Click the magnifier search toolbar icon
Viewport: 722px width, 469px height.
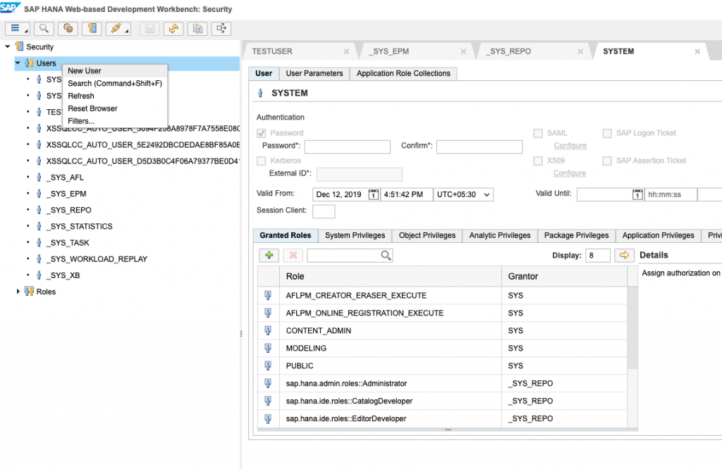coord(44,28)
